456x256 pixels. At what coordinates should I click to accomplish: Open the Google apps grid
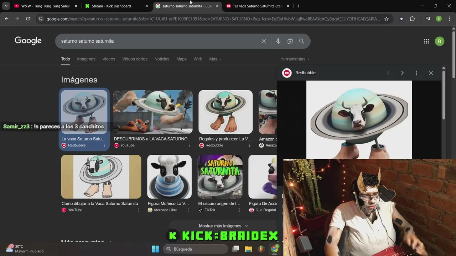426,41
